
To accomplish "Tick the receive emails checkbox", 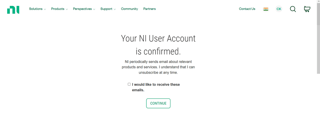I will 129,84.
